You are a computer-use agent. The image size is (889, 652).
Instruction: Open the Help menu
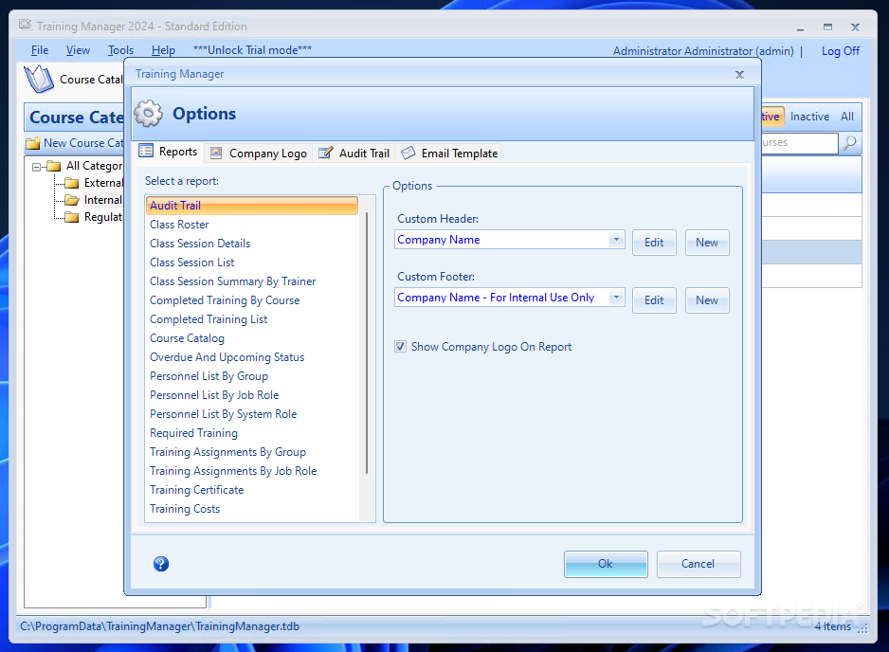click(163, 50)
